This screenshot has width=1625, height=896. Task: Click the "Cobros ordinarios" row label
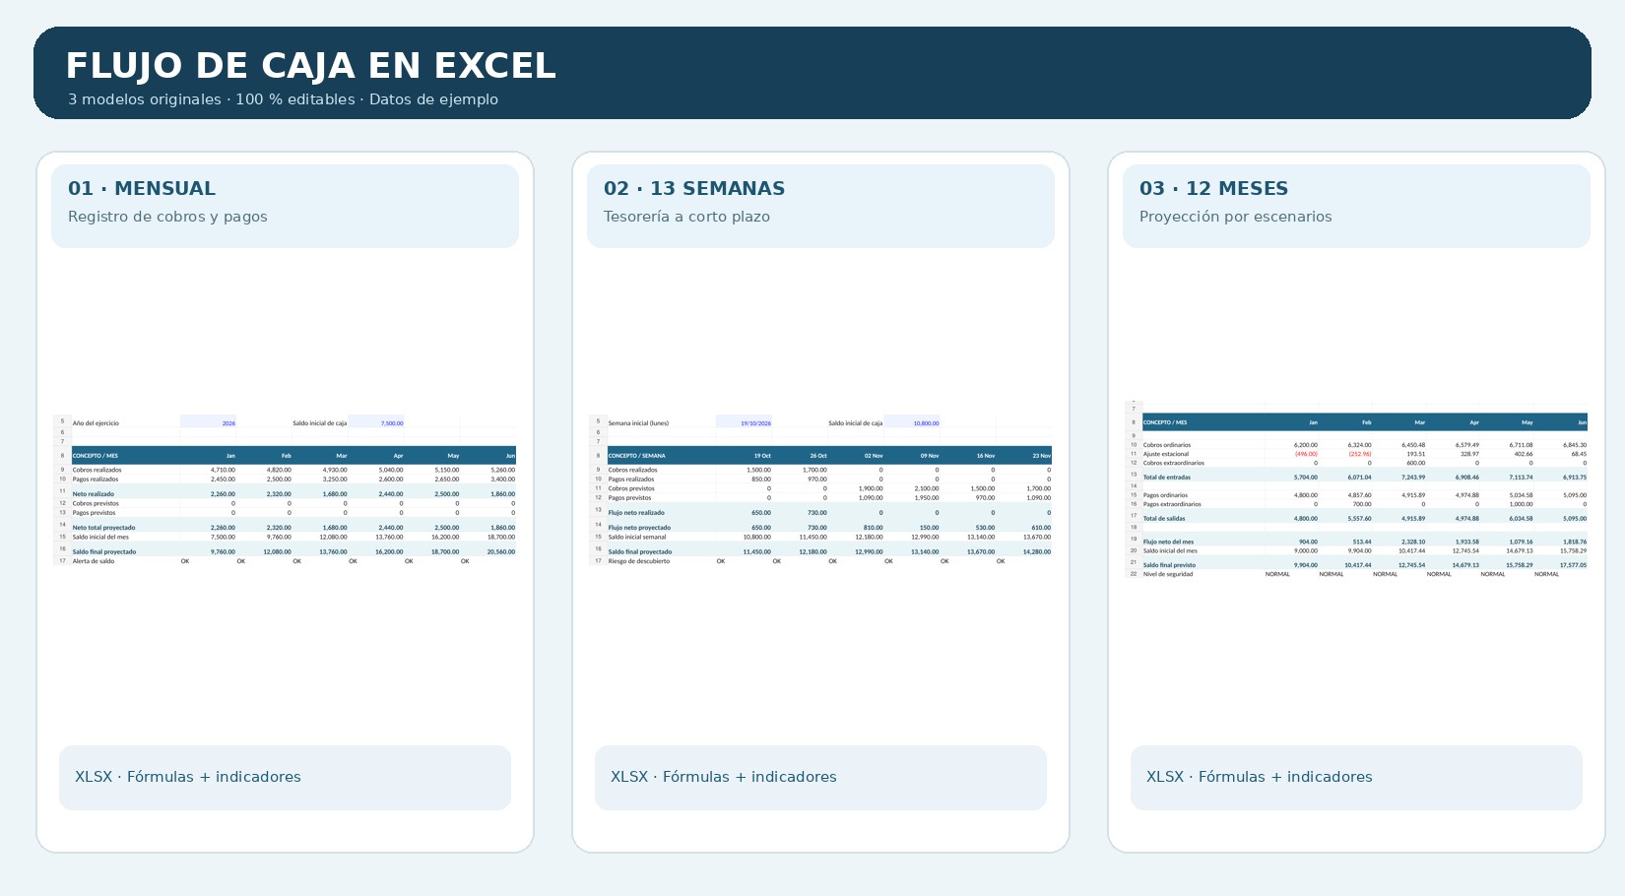pos(1167,445)
